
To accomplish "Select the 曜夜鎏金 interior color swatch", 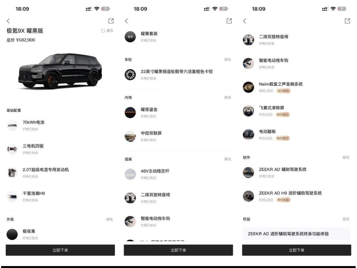I will 130,112.
